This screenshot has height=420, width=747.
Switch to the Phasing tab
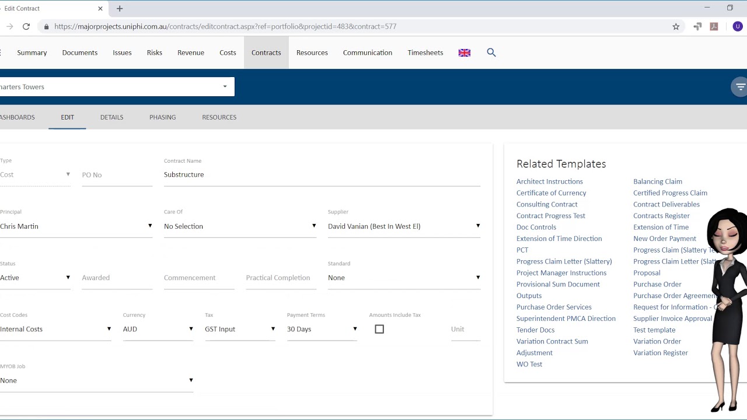pos(162,117)
